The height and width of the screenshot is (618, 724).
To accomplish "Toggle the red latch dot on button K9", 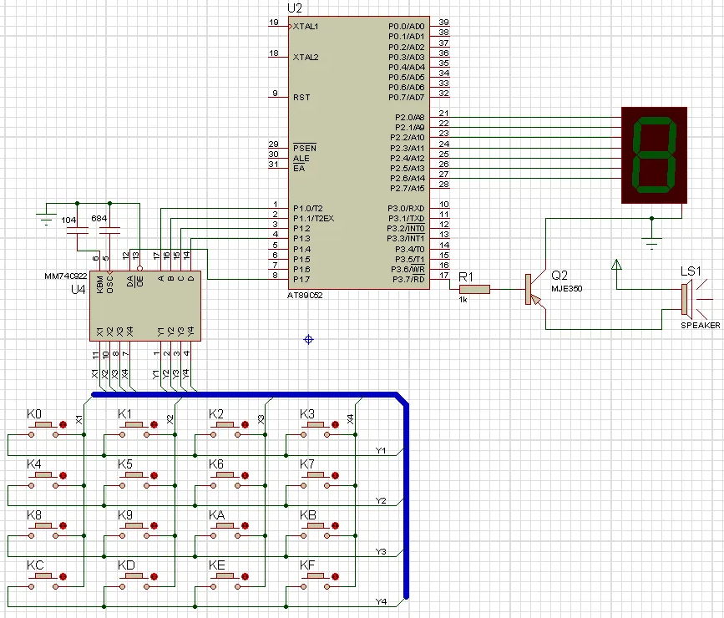I will coord(154,525).
